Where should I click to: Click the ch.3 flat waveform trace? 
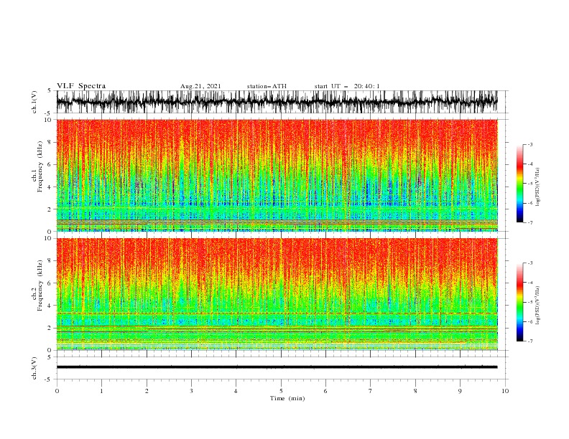277,367
